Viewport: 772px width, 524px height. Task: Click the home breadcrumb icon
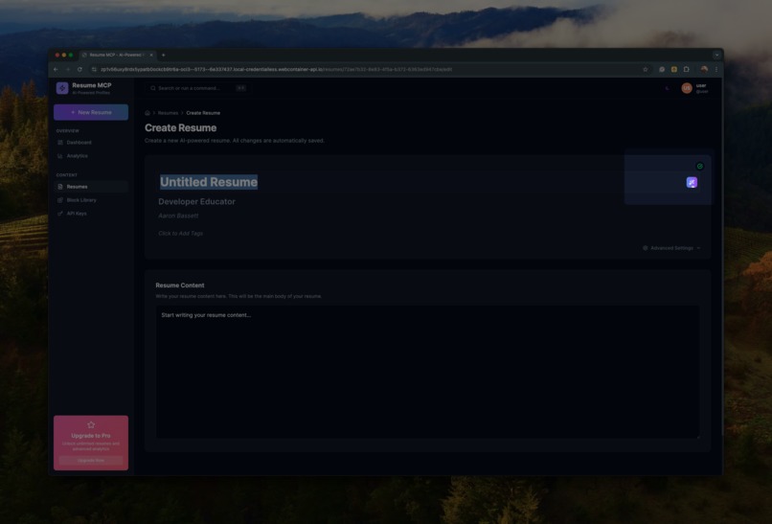(x=148, y=113)
